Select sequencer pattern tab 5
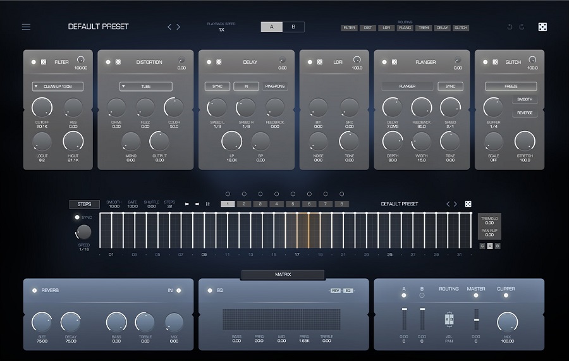 tap(293, 204)
